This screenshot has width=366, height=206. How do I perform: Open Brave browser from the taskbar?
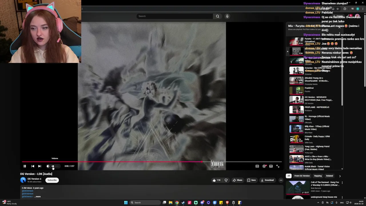click(227, 203)
